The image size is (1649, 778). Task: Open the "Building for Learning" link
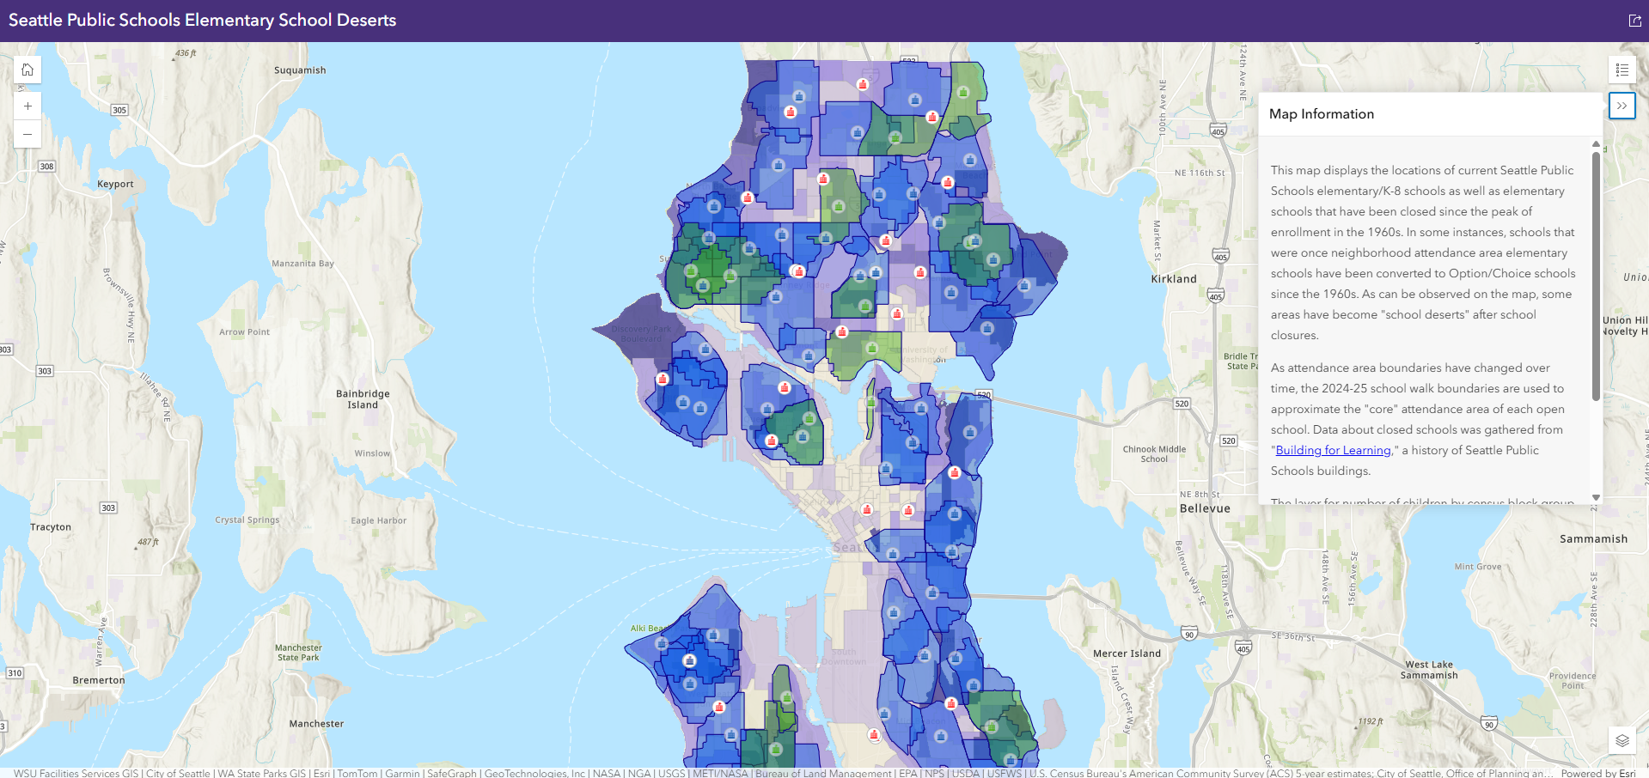pos(1333,450)
